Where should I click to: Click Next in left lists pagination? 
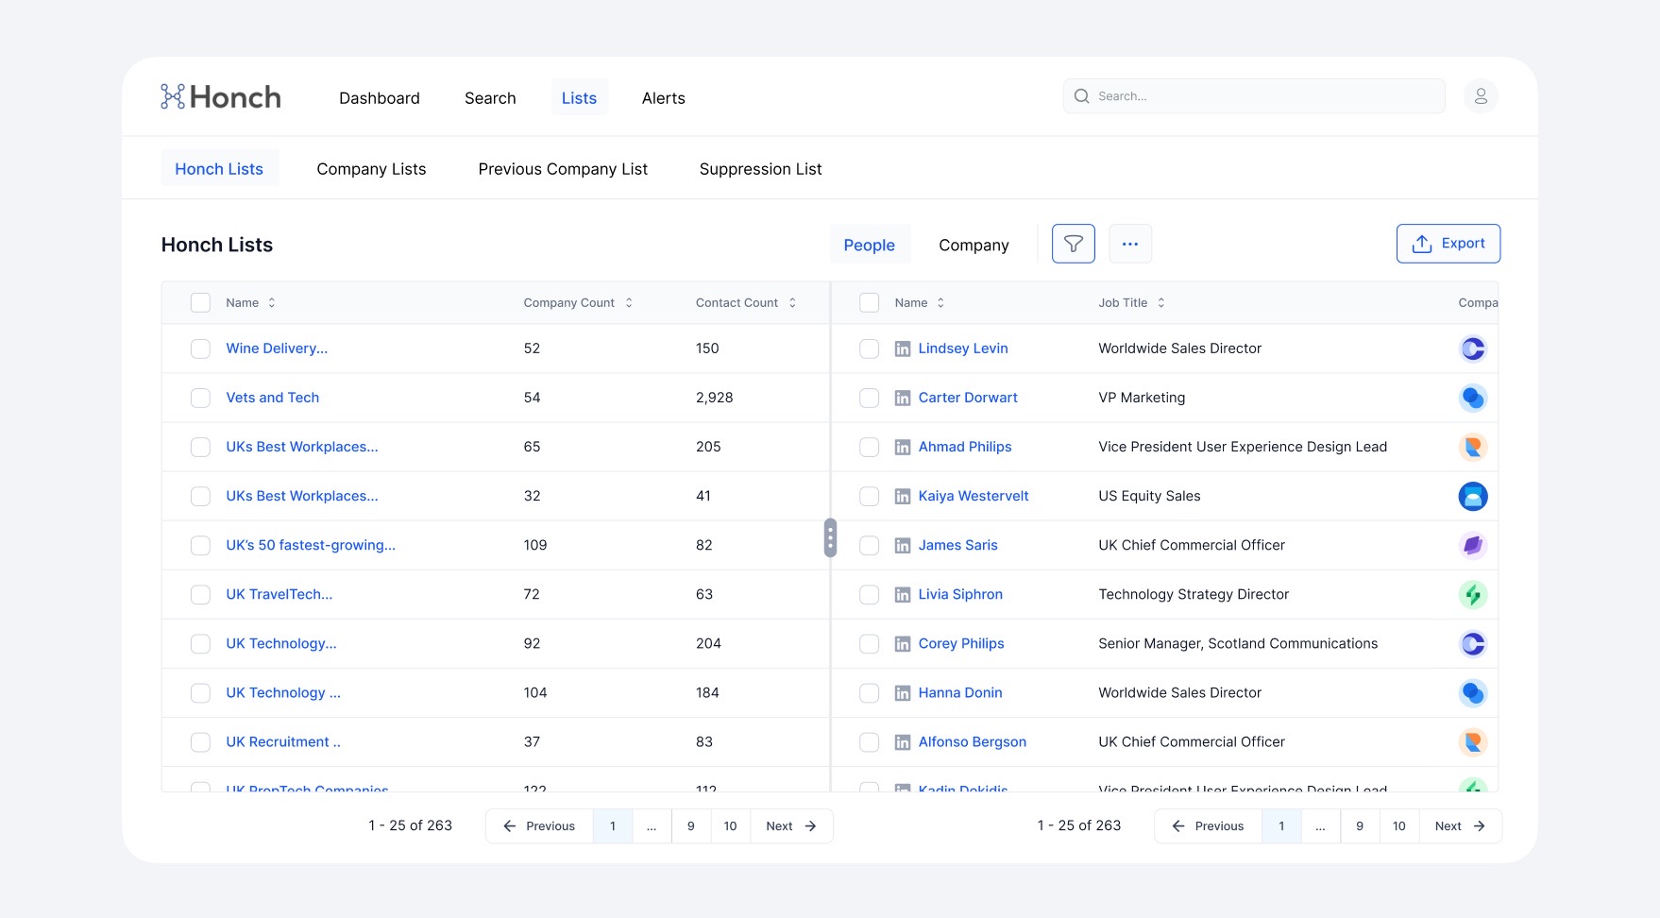791,826
